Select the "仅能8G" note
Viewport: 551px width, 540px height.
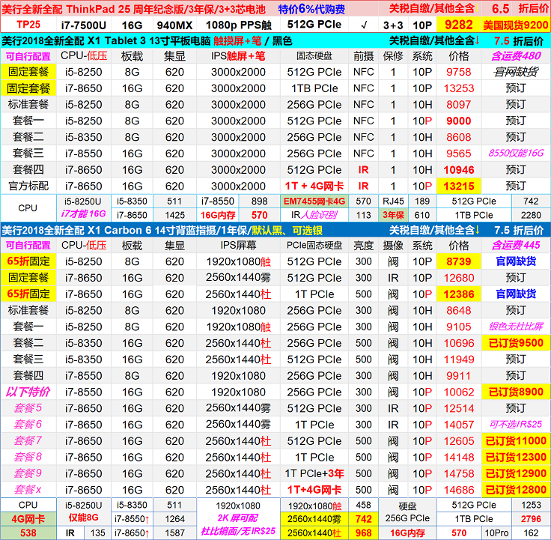[x=84, y=518]
